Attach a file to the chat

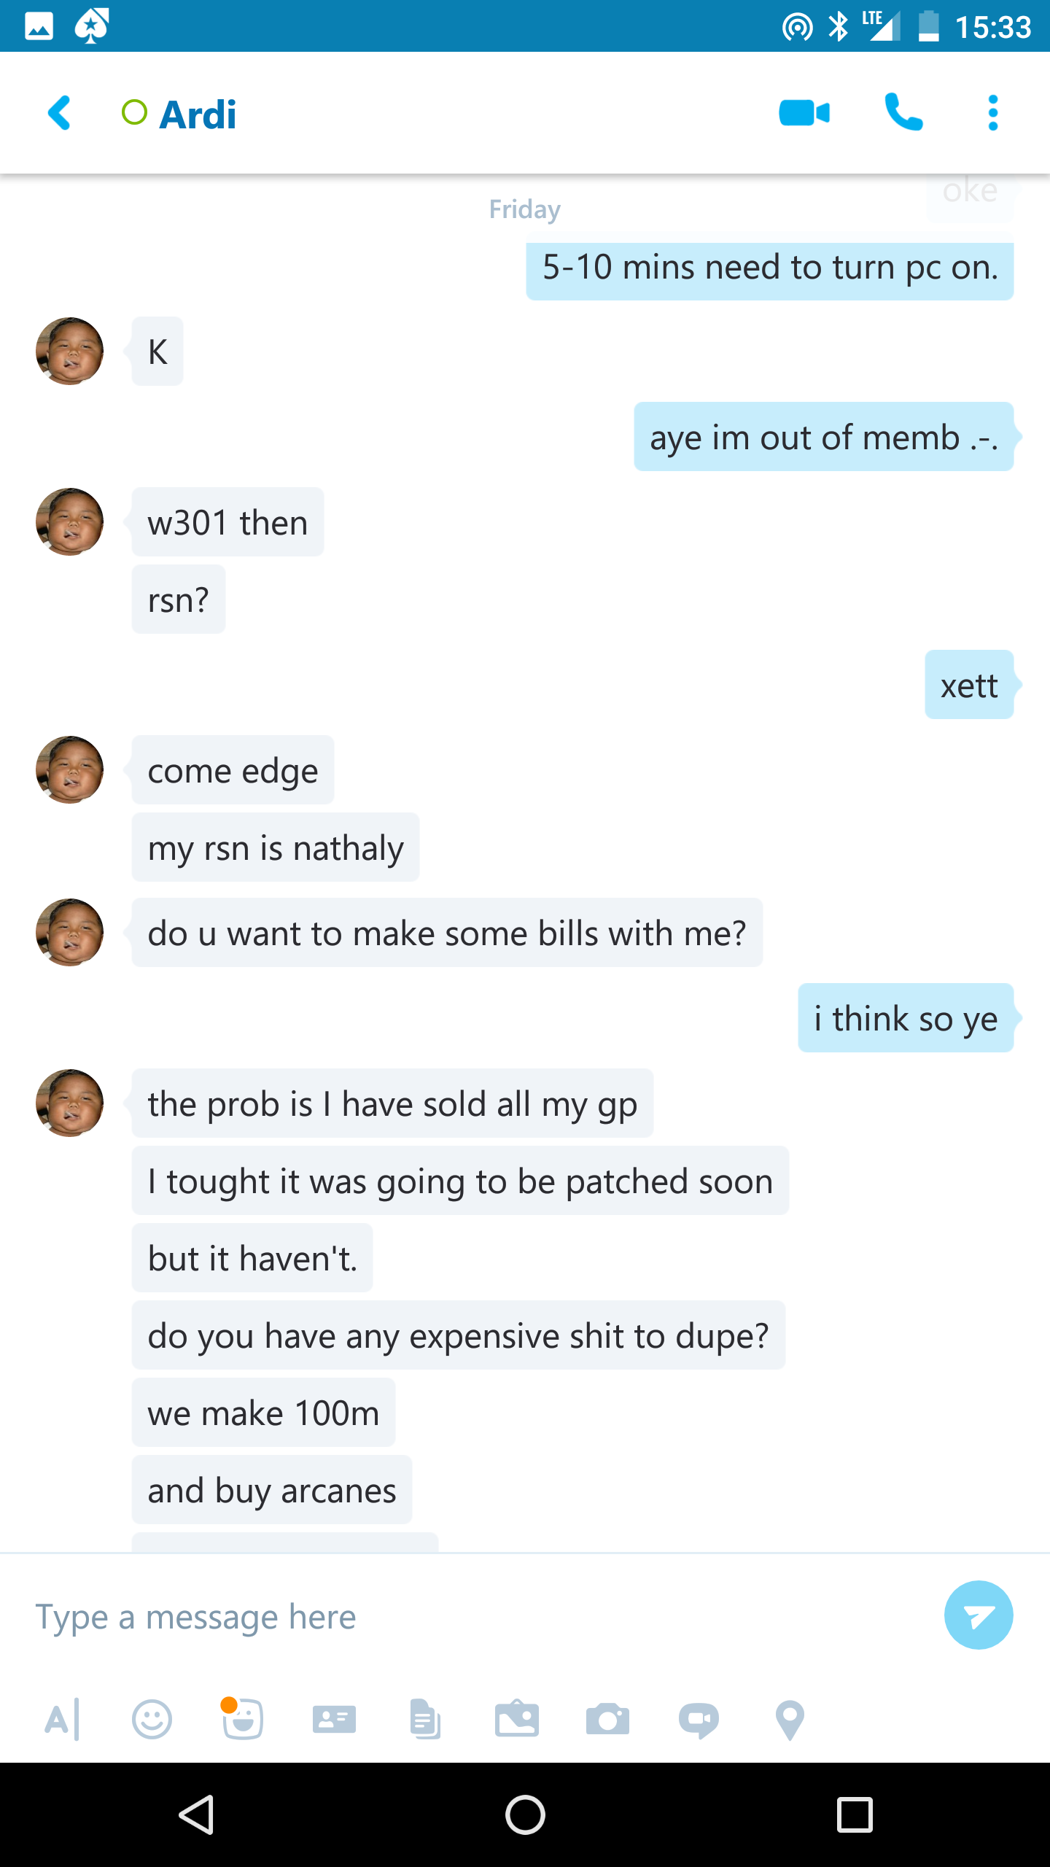pyautogui.click(x=425, y=1720)
